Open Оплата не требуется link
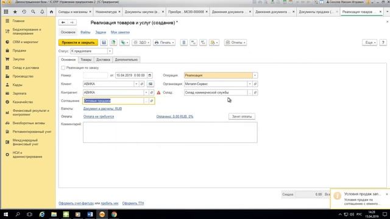The image size is (390, 219). click(x=99, y=116)
